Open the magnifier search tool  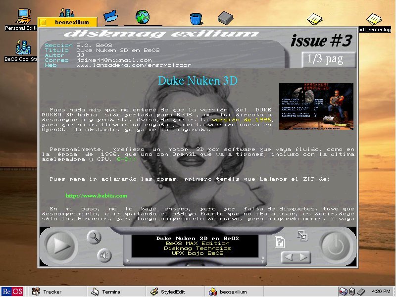pyautogui.click(x=94, y=237)
